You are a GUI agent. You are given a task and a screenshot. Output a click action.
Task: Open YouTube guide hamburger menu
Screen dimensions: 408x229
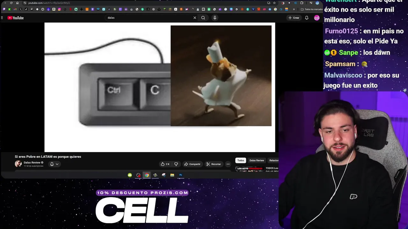pyautogui.click(x=2, y=18)
